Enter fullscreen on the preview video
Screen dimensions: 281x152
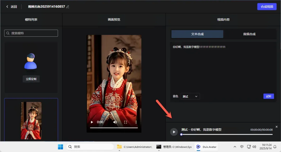pos(125,122)
